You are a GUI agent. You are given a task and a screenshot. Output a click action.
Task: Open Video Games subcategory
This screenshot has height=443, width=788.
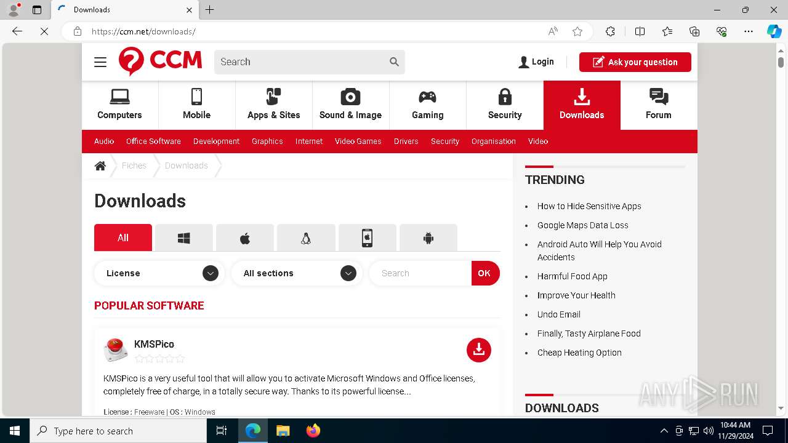(358, 142)
